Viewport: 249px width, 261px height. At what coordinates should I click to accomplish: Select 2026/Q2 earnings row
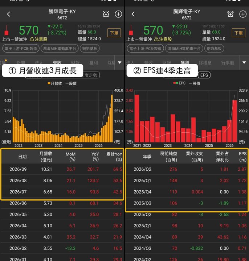187,169
